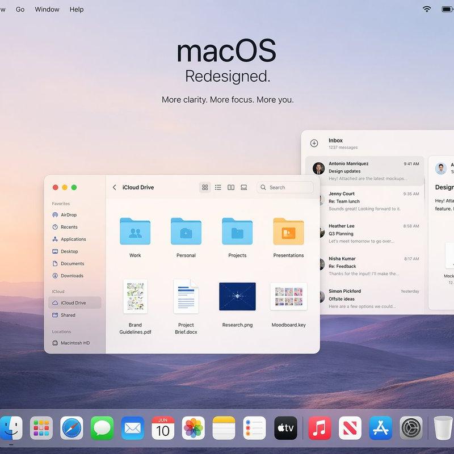The image size is (454, 454).
Task: Click Antonio Manriquez avatar in inbox list
Action: coord(318,168)
